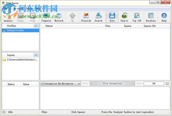Start disk analysis with Analyze button
172x116 pixels.
coord(8,17)
